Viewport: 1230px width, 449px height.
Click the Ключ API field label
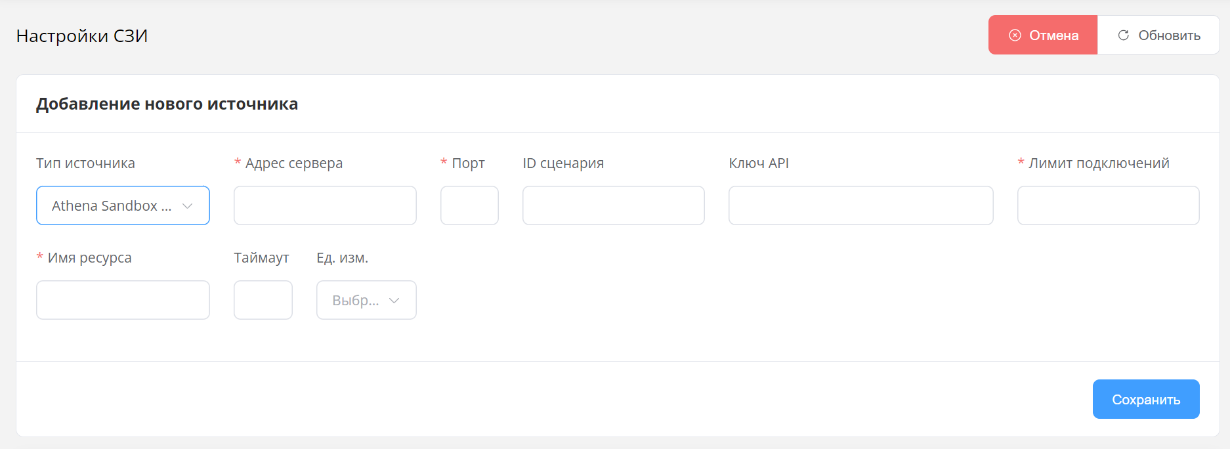[759, 163]
